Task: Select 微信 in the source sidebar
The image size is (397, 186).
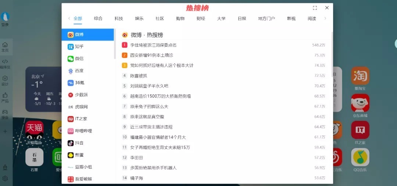Action: pos(79,59)
